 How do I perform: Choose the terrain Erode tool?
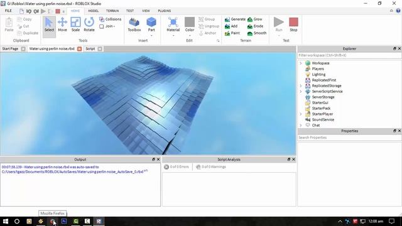click(256, 26)
